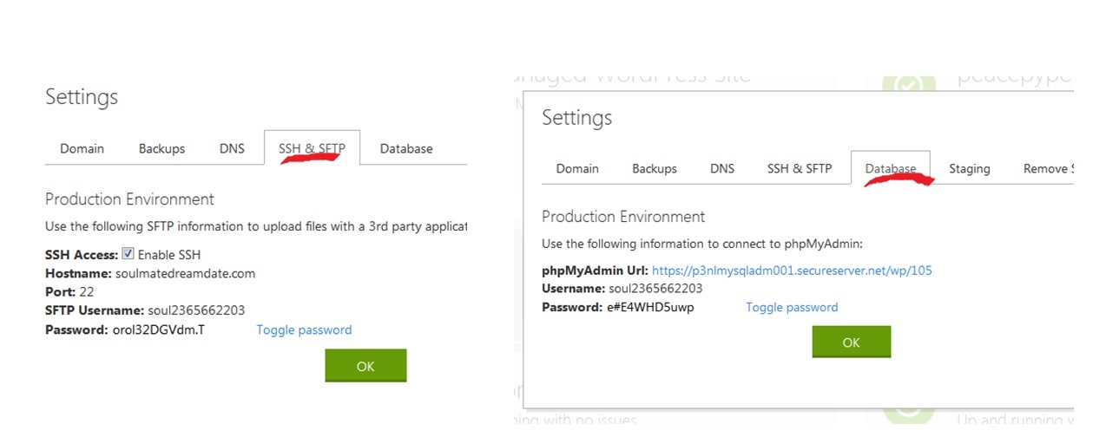Switch to SSH & SFTP tab in right panel

tap(799, 169)
